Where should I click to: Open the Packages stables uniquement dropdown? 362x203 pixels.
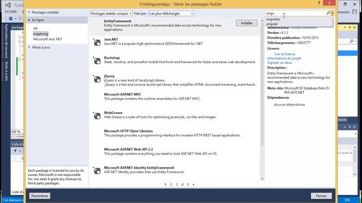pos(111,14)
